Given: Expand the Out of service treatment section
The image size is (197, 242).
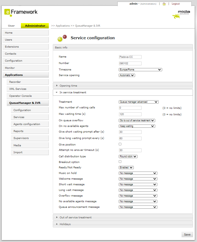Looking at the screenshot, I should [123, 217].
